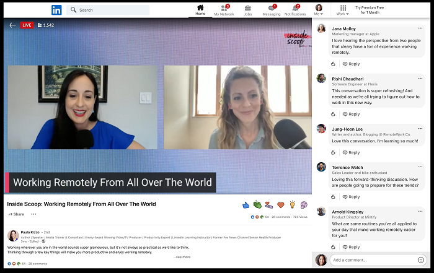The image size is (434, 273).
Task: Click the LinkedIn logo icon
Action: coord(56,11)
